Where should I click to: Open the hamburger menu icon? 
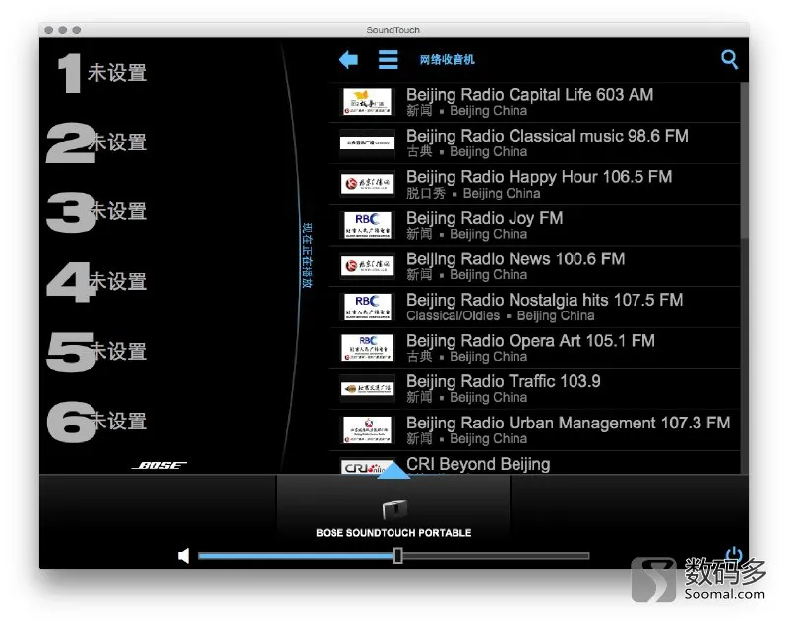point(388,59)
